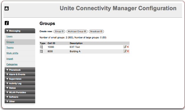
Task: Create a new Multicast Group ID
Action: tap(77, 32)
